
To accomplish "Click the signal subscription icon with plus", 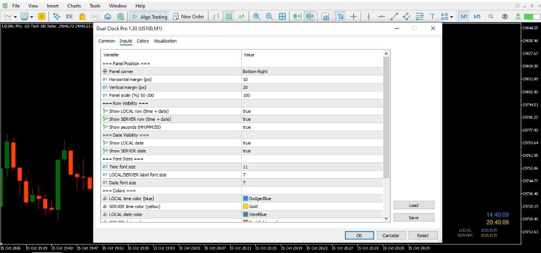I will click(x=121, y=16).
